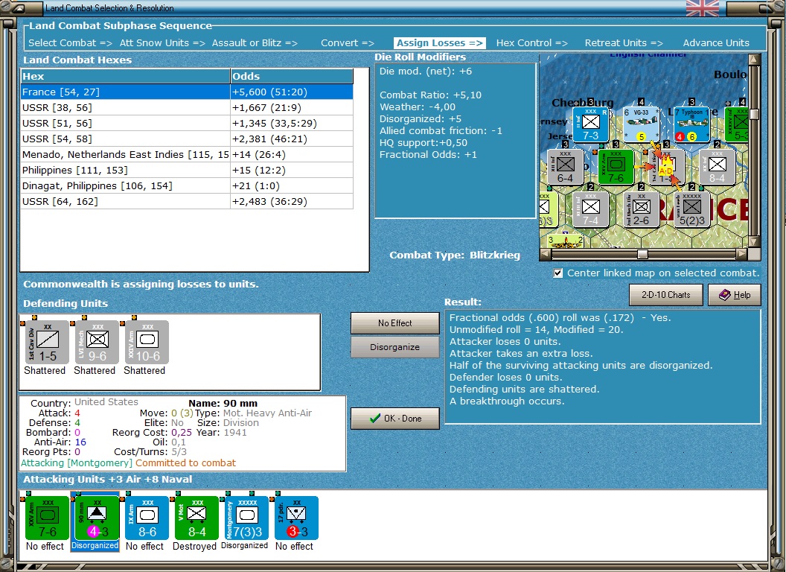Select the XXV Armor 7-6 attacking unit
Viewport: 786px width, 572px height.
pyautogui.click(x=47, y=518)
